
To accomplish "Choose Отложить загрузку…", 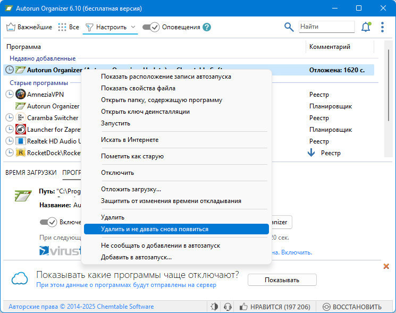I will pos(176,189).
